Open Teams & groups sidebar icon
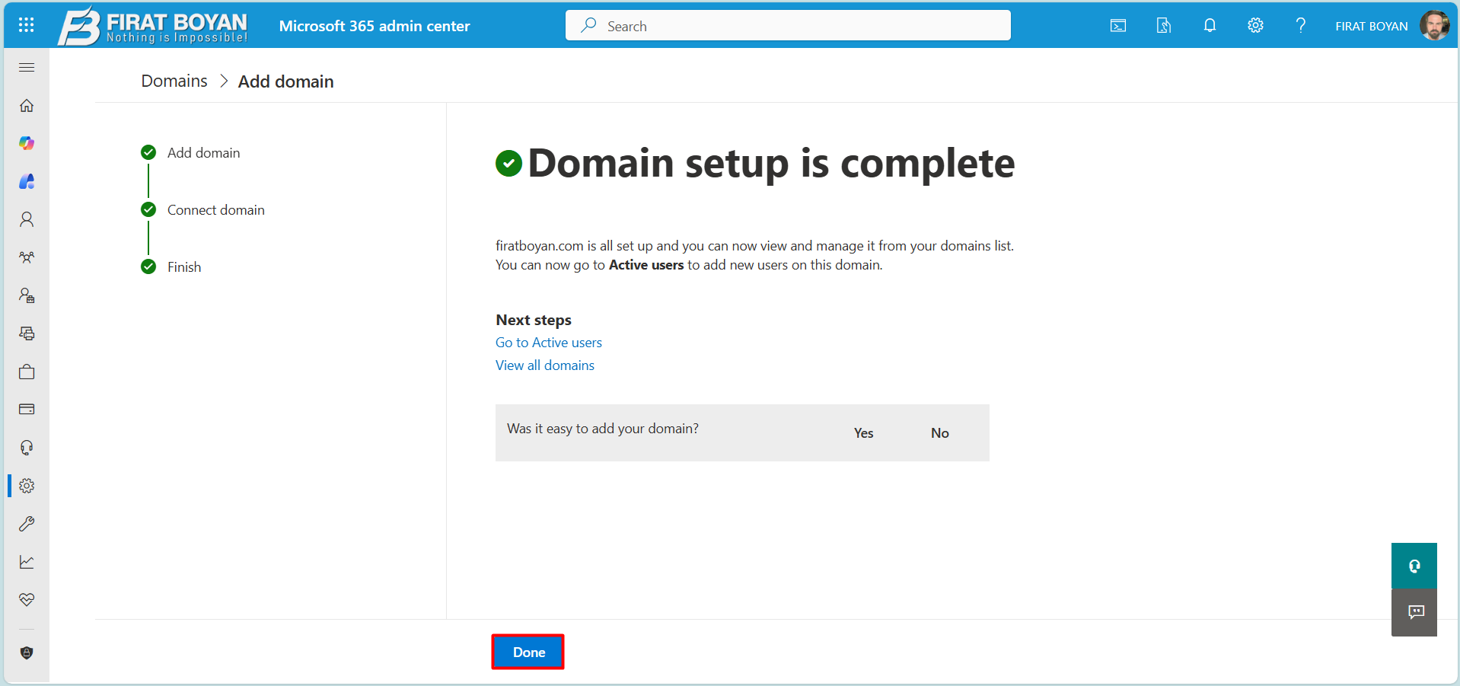The width and height of the screenshot is (1460, 686). [26, 257]
